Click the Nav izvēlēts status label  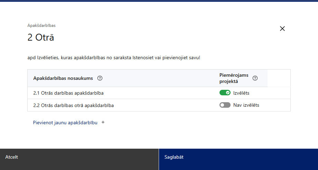[246, 105]
